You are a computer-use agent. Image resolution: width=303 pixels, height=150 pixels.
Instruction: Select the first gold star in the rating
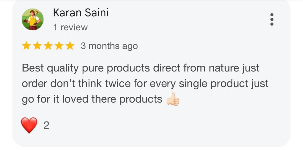[x=27, y=46]
